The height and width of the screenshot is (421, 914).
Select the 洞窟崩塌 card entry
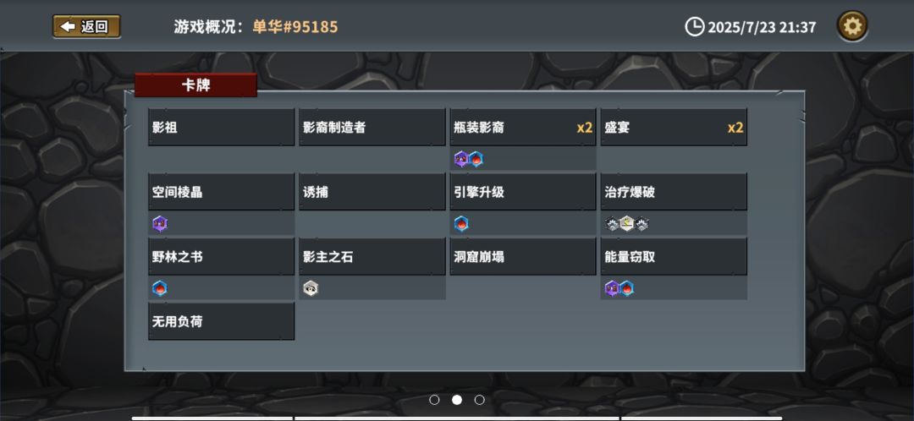point(523,257)
